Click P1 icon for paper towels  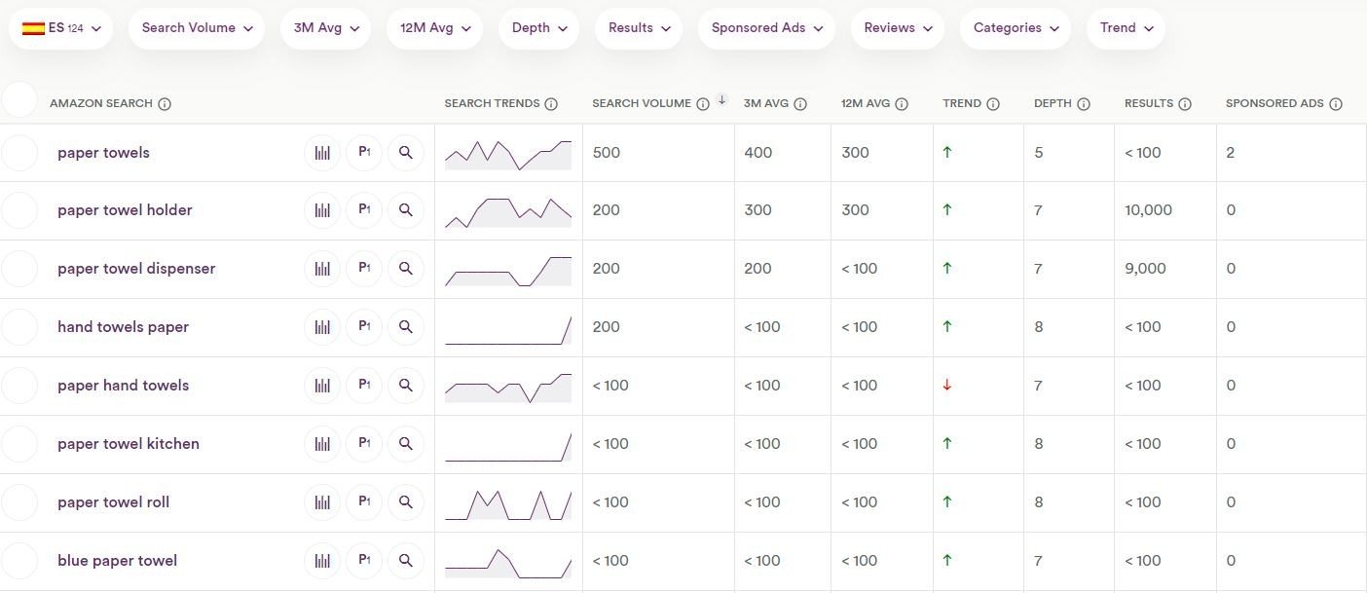point(364,153)
